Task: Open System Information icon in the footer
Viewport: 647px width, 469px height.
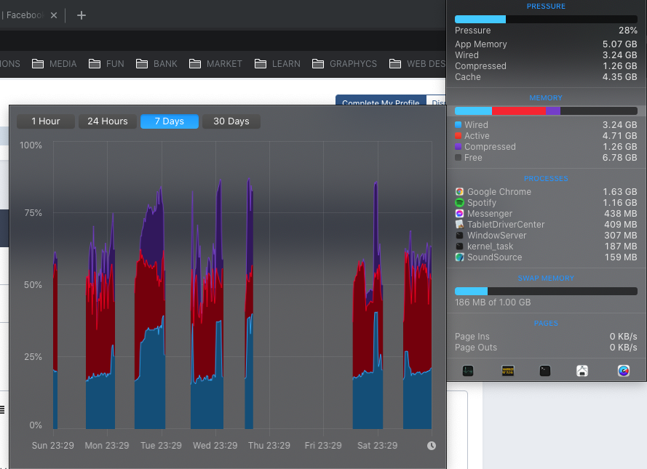Action: coord(582,371)
